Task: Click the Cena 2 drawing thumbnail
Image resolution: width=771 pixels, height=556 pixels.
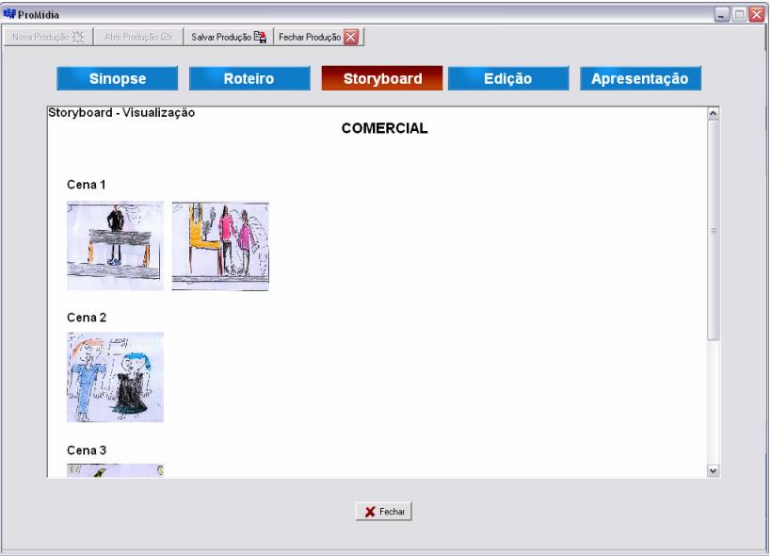Action: coord(115,377)
